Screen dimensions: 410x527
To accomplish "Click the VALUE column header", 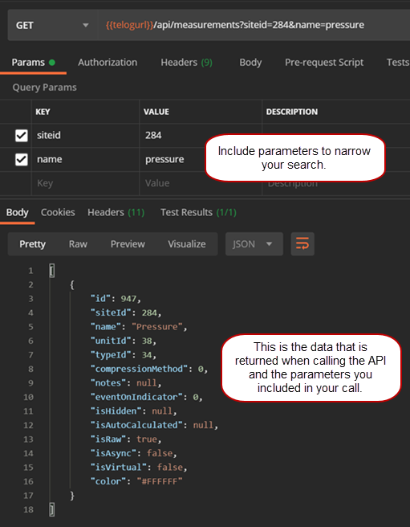I will 156,112.
